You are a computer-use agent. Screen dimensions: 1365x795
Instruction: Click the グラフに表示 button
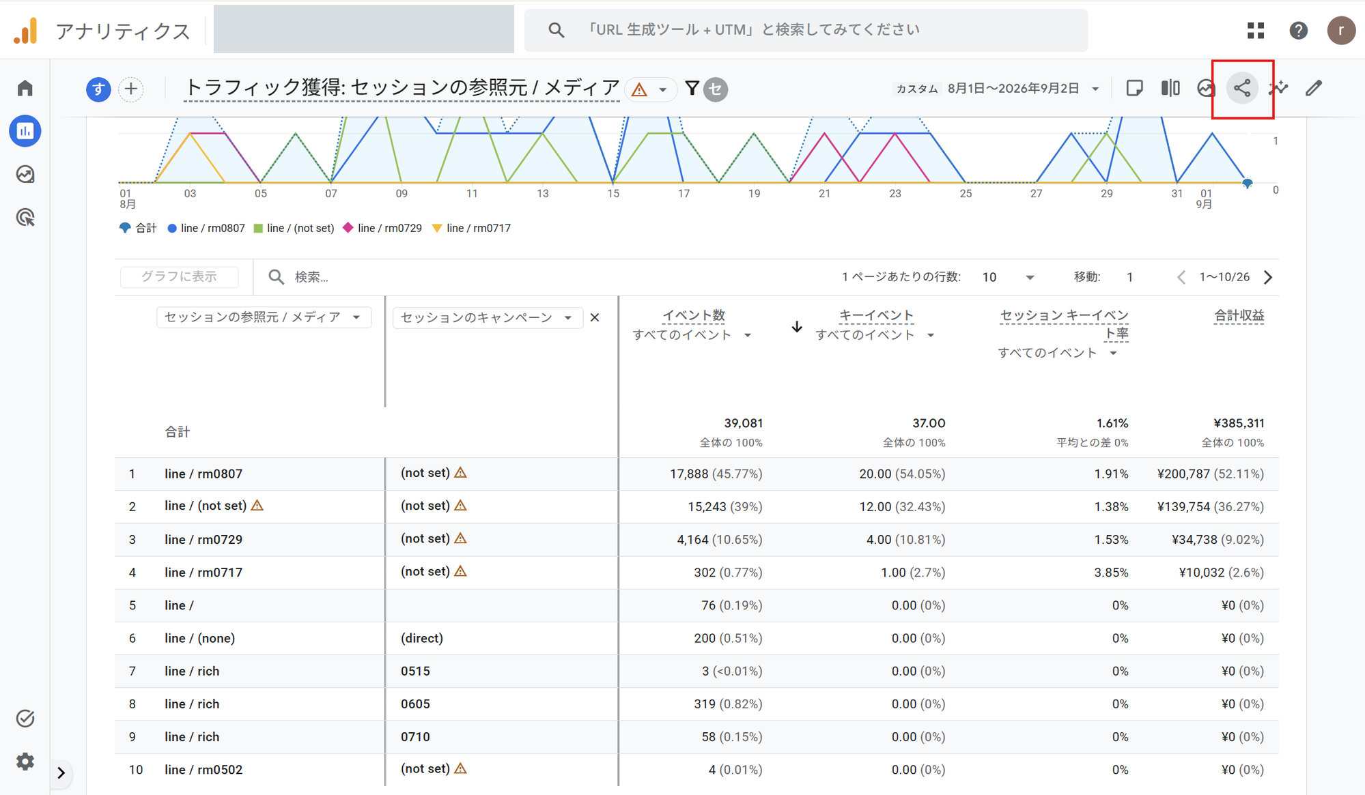click(x=179, y=276)
